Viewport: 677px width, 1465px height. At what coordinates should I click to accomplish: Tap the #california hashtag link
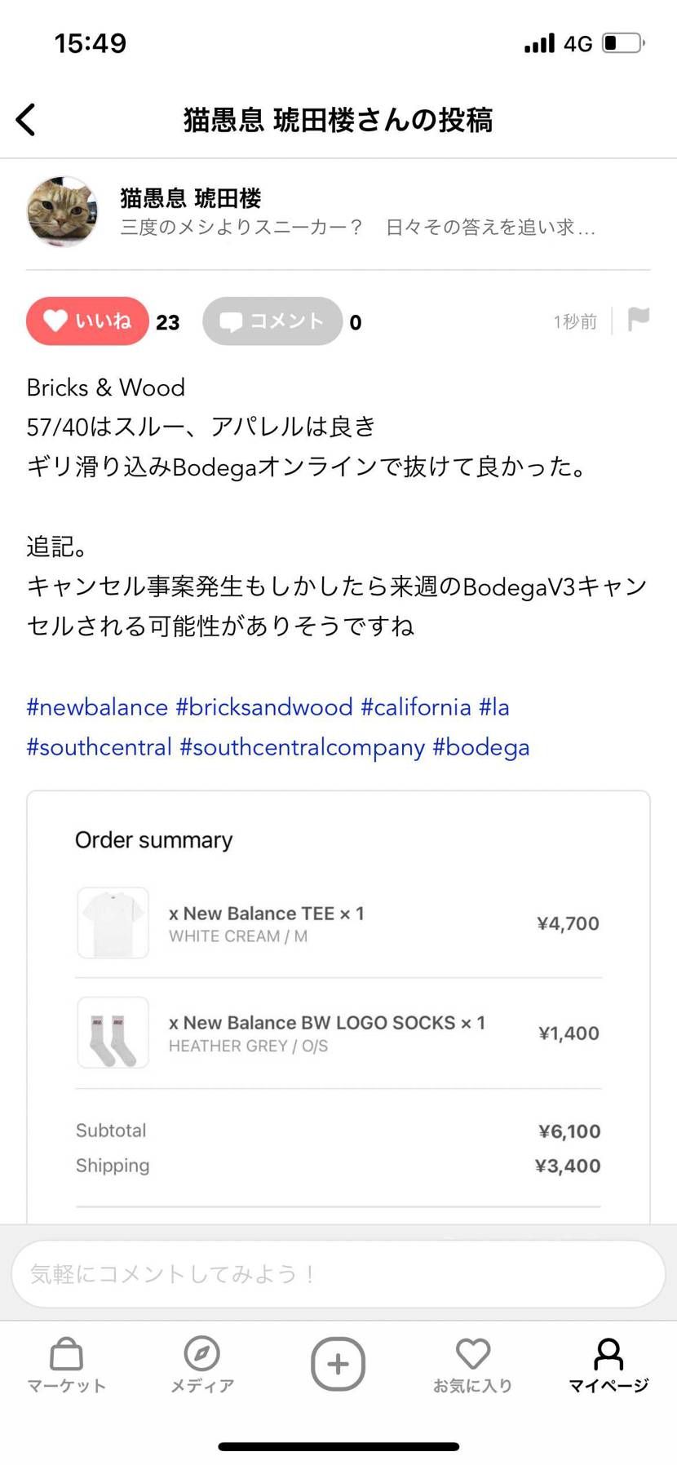[416, 707]
